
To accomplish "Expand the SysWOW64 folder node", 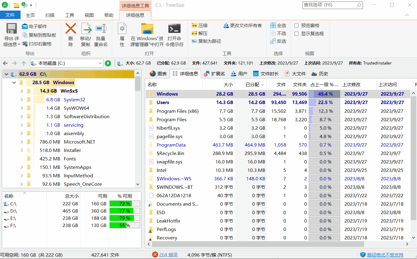I will coord(21,108).
